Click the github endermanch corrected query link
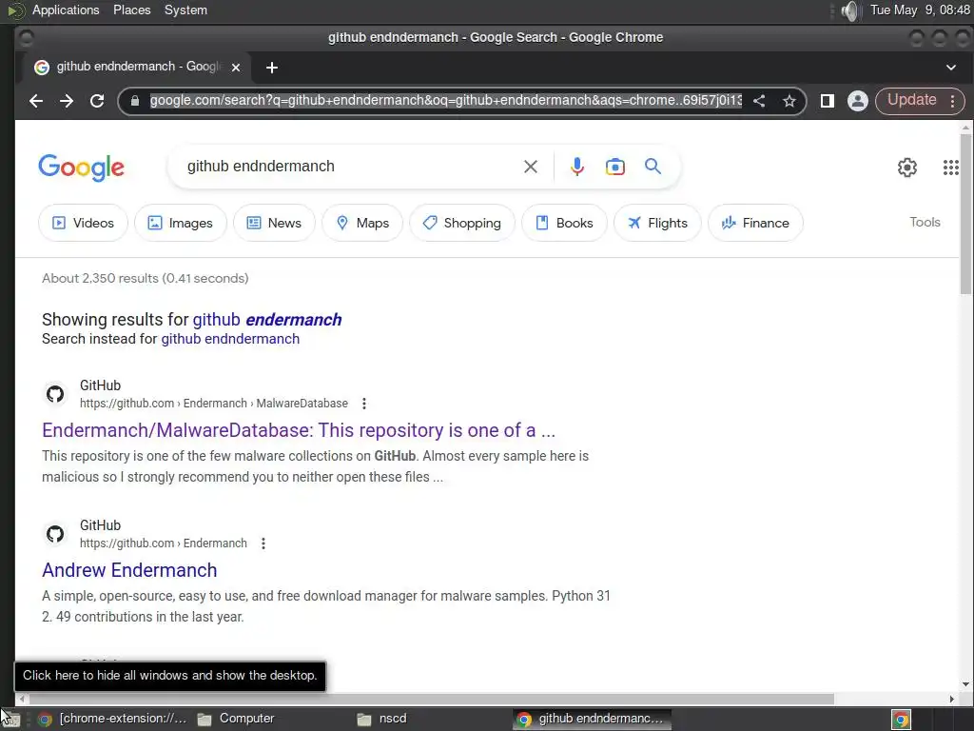The height and width of the screenshot is (731, 974). [267, 320]
